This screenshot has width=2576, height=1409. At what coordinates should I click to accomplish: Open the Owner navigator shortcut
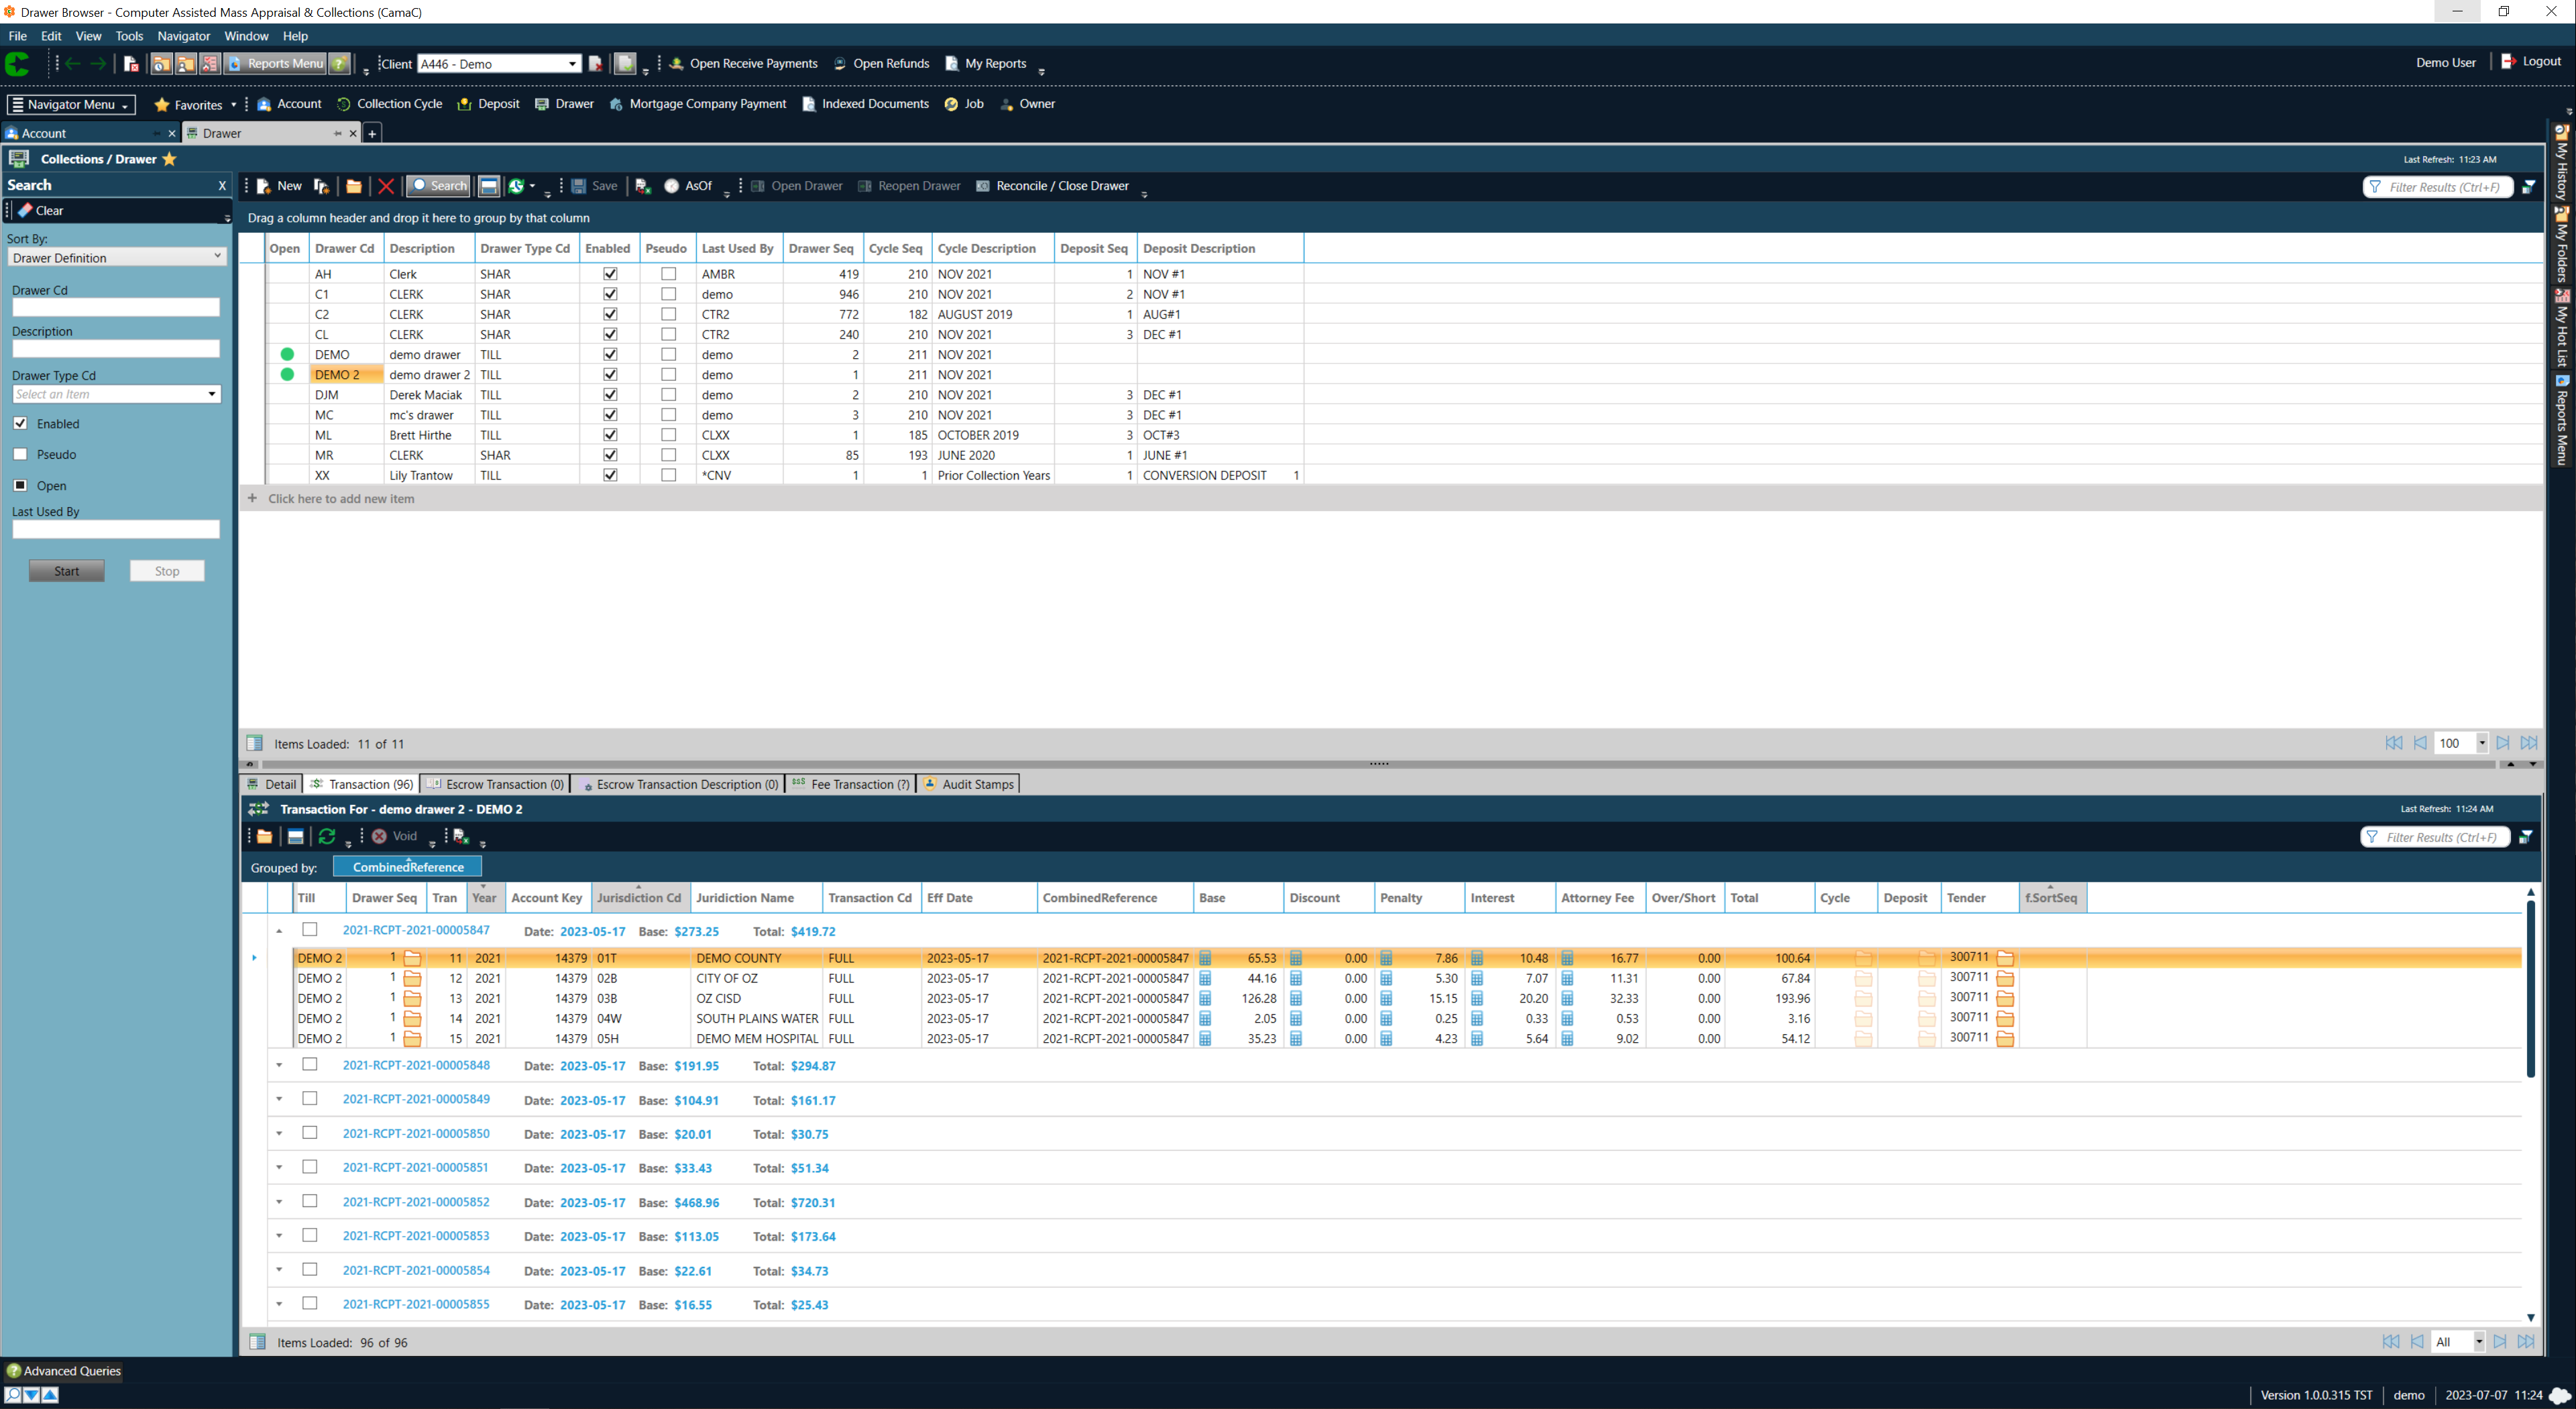(x=1027, y=104)
